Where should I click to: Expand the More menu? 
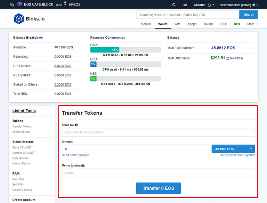253,24
